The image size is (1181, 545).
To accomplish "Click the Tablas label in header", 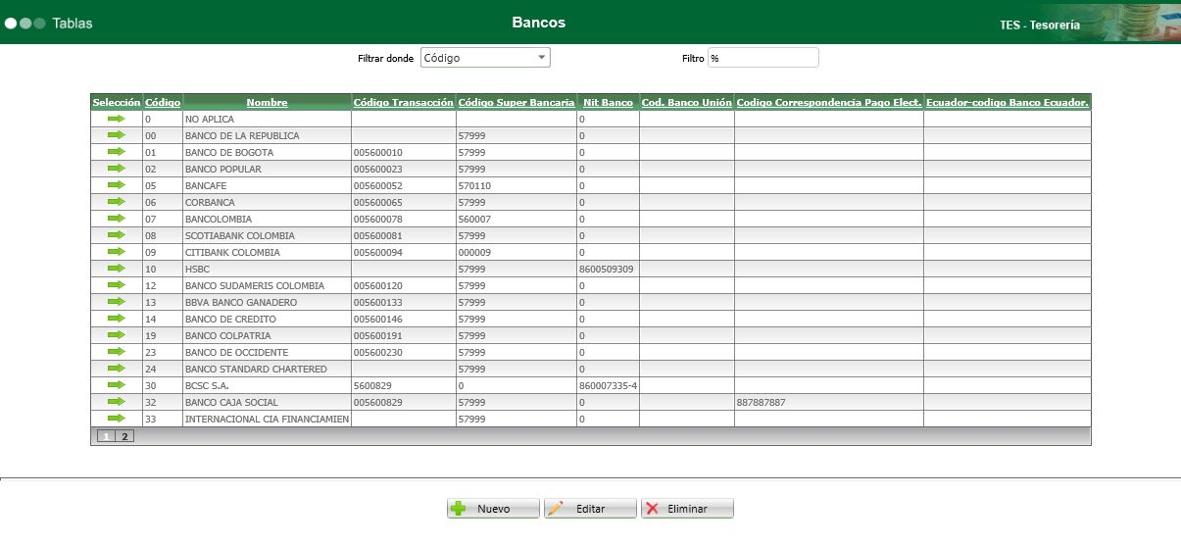I will [73, 24].
